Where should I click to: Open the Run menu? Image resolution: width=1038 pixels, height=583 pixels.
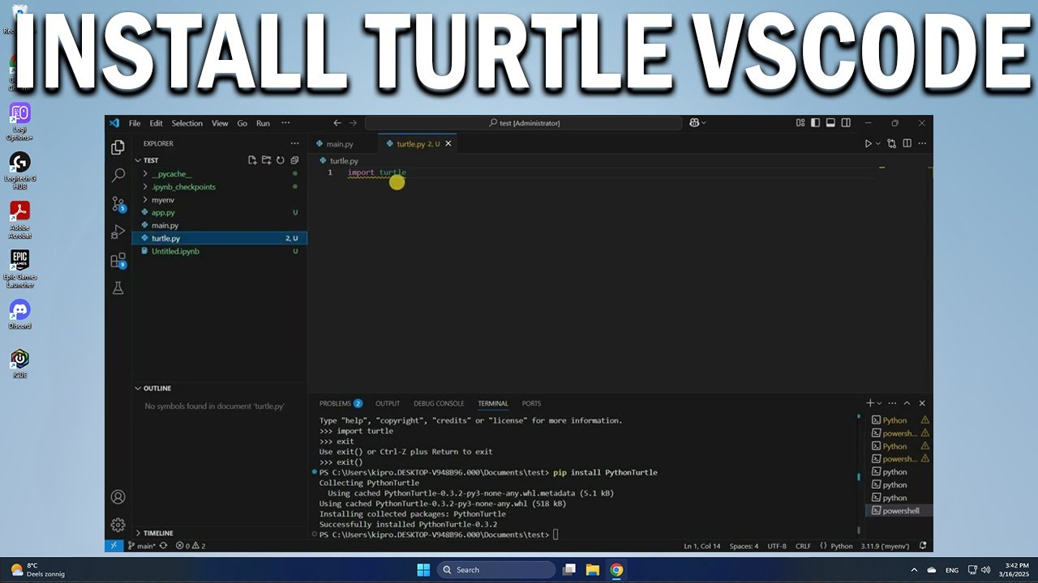click(x=263, y=123)
